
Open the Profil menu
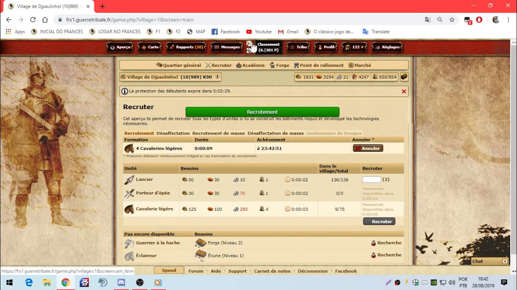tap(326, 47)
